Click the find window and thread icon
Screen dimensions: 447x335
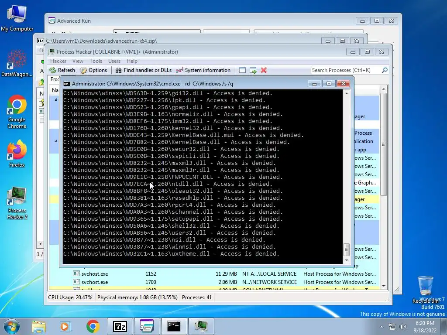pos(253,70)
